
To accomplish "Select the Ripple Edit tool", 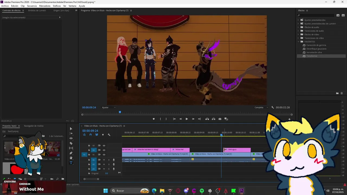I will coord(71,138).
